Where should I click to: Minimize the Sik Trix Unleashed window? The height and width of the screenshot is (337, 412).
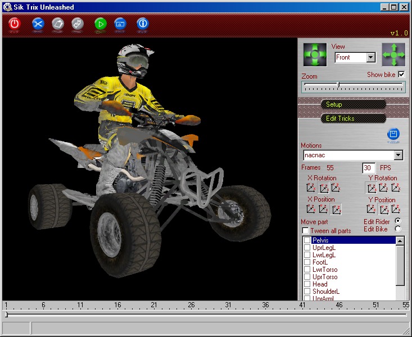(x=384, y=7)
